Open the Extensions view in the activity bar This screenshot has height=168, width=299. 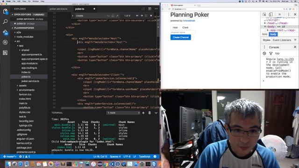click(5, 53)
